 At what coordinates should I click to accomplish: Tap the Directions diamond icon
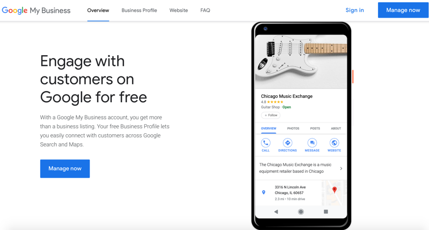(287, 143)
